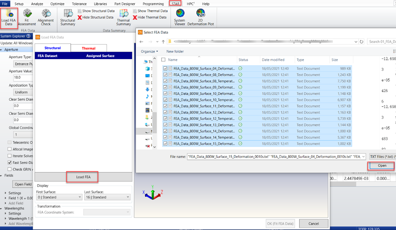Click Open in the file dialog
Screen dimensions: 396x230
tap(382, 166)
